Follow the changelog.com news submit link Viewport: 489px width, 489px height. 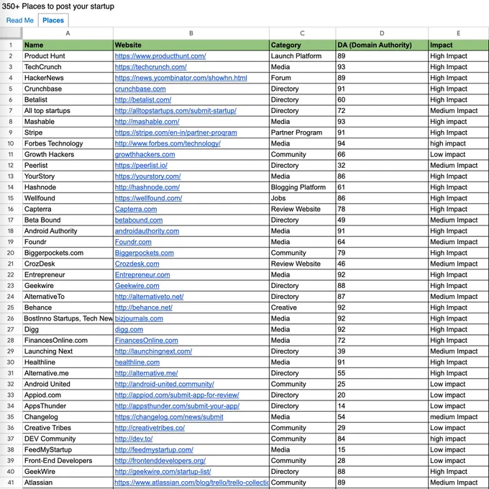[x=169, y=417]
